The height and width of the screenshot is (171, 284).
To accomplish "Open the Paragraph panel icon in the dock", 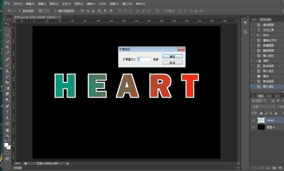I will [x=245, y=23].
